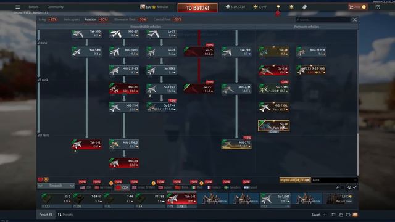
Task: Expand the MiG-21 group folder
Action: (124, 89)
